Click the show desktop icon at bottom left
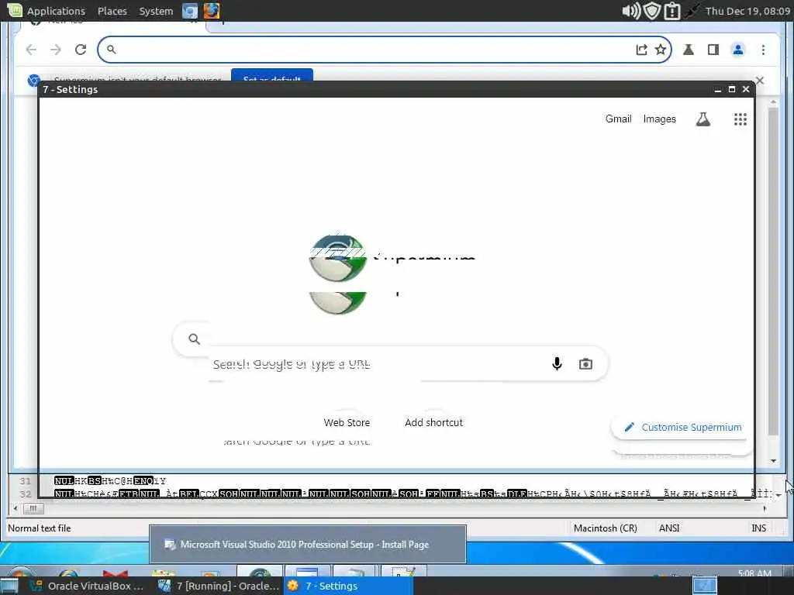 [9, 586]
